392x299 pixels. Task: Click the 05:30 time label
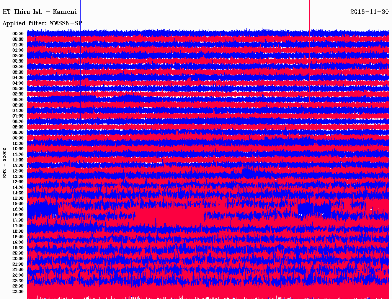18,94
